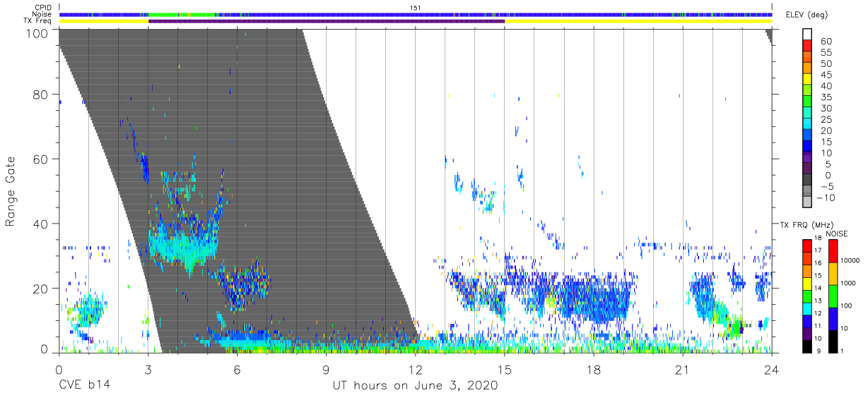Select the yellow 14–15 MHz frequency swatch
The image size is (868, 400).
coord(807,282)
